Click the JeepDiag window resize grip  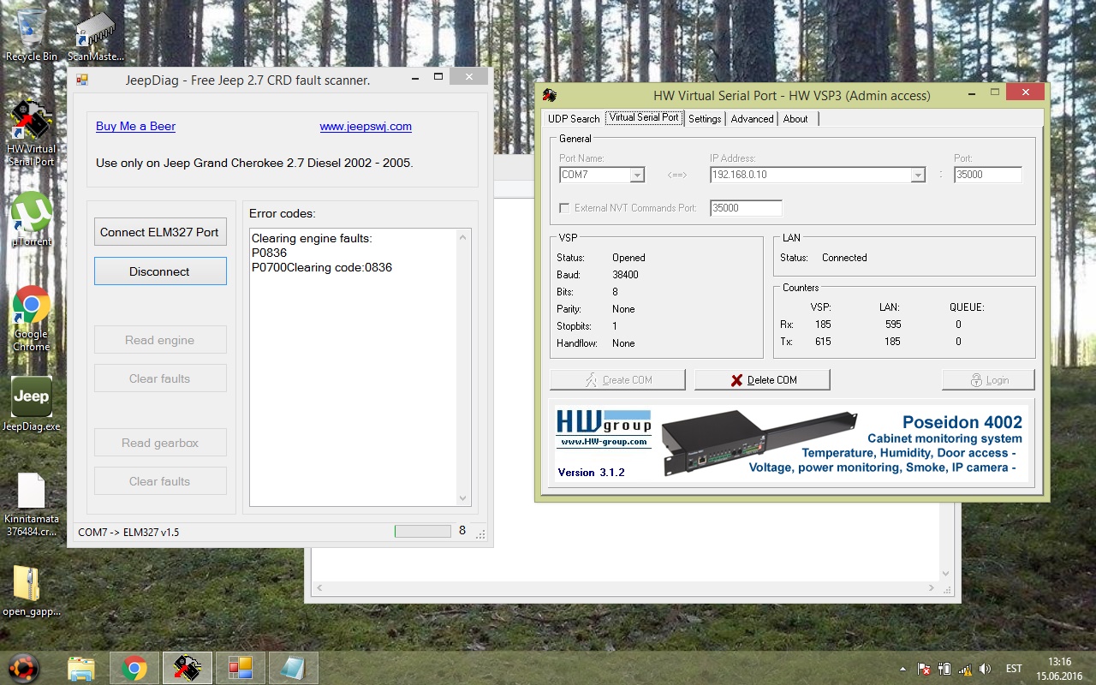pyautogui.click(x=480, y=534)
